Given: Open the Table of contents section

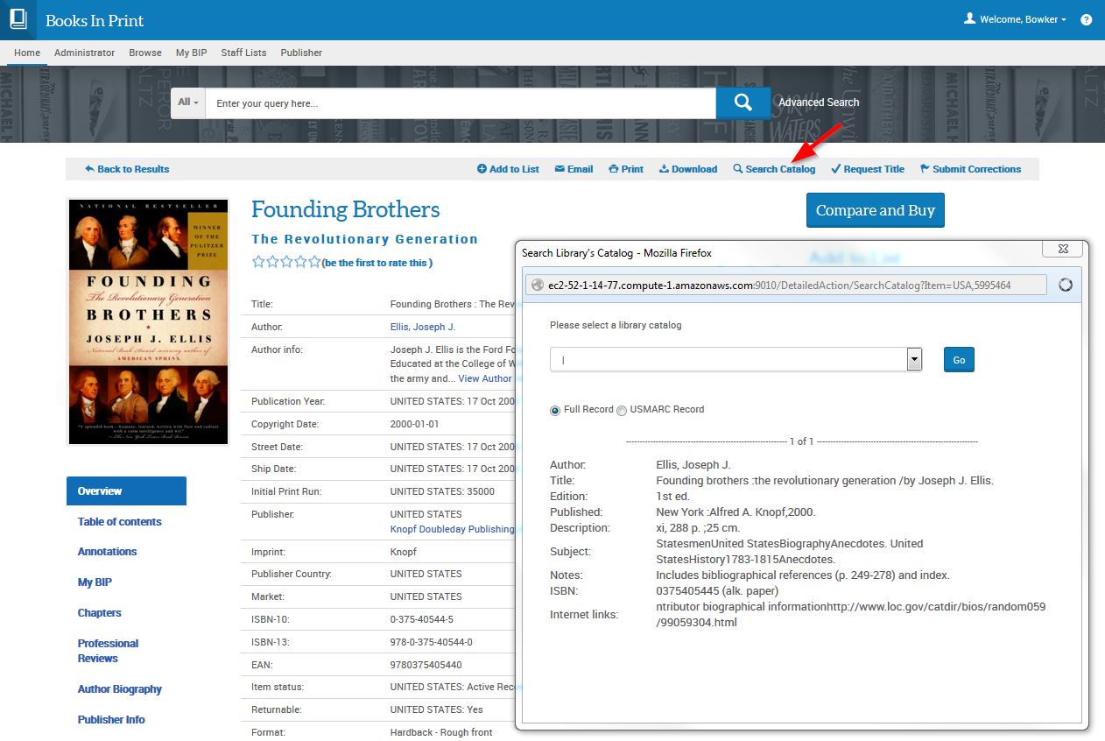Looking at the screenshot, I should [x=119, y=521].
